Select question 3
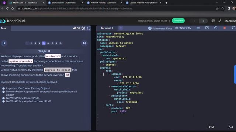Image resolution: width=236 pixels, height=132 pixels. click(x=35, y=43)
